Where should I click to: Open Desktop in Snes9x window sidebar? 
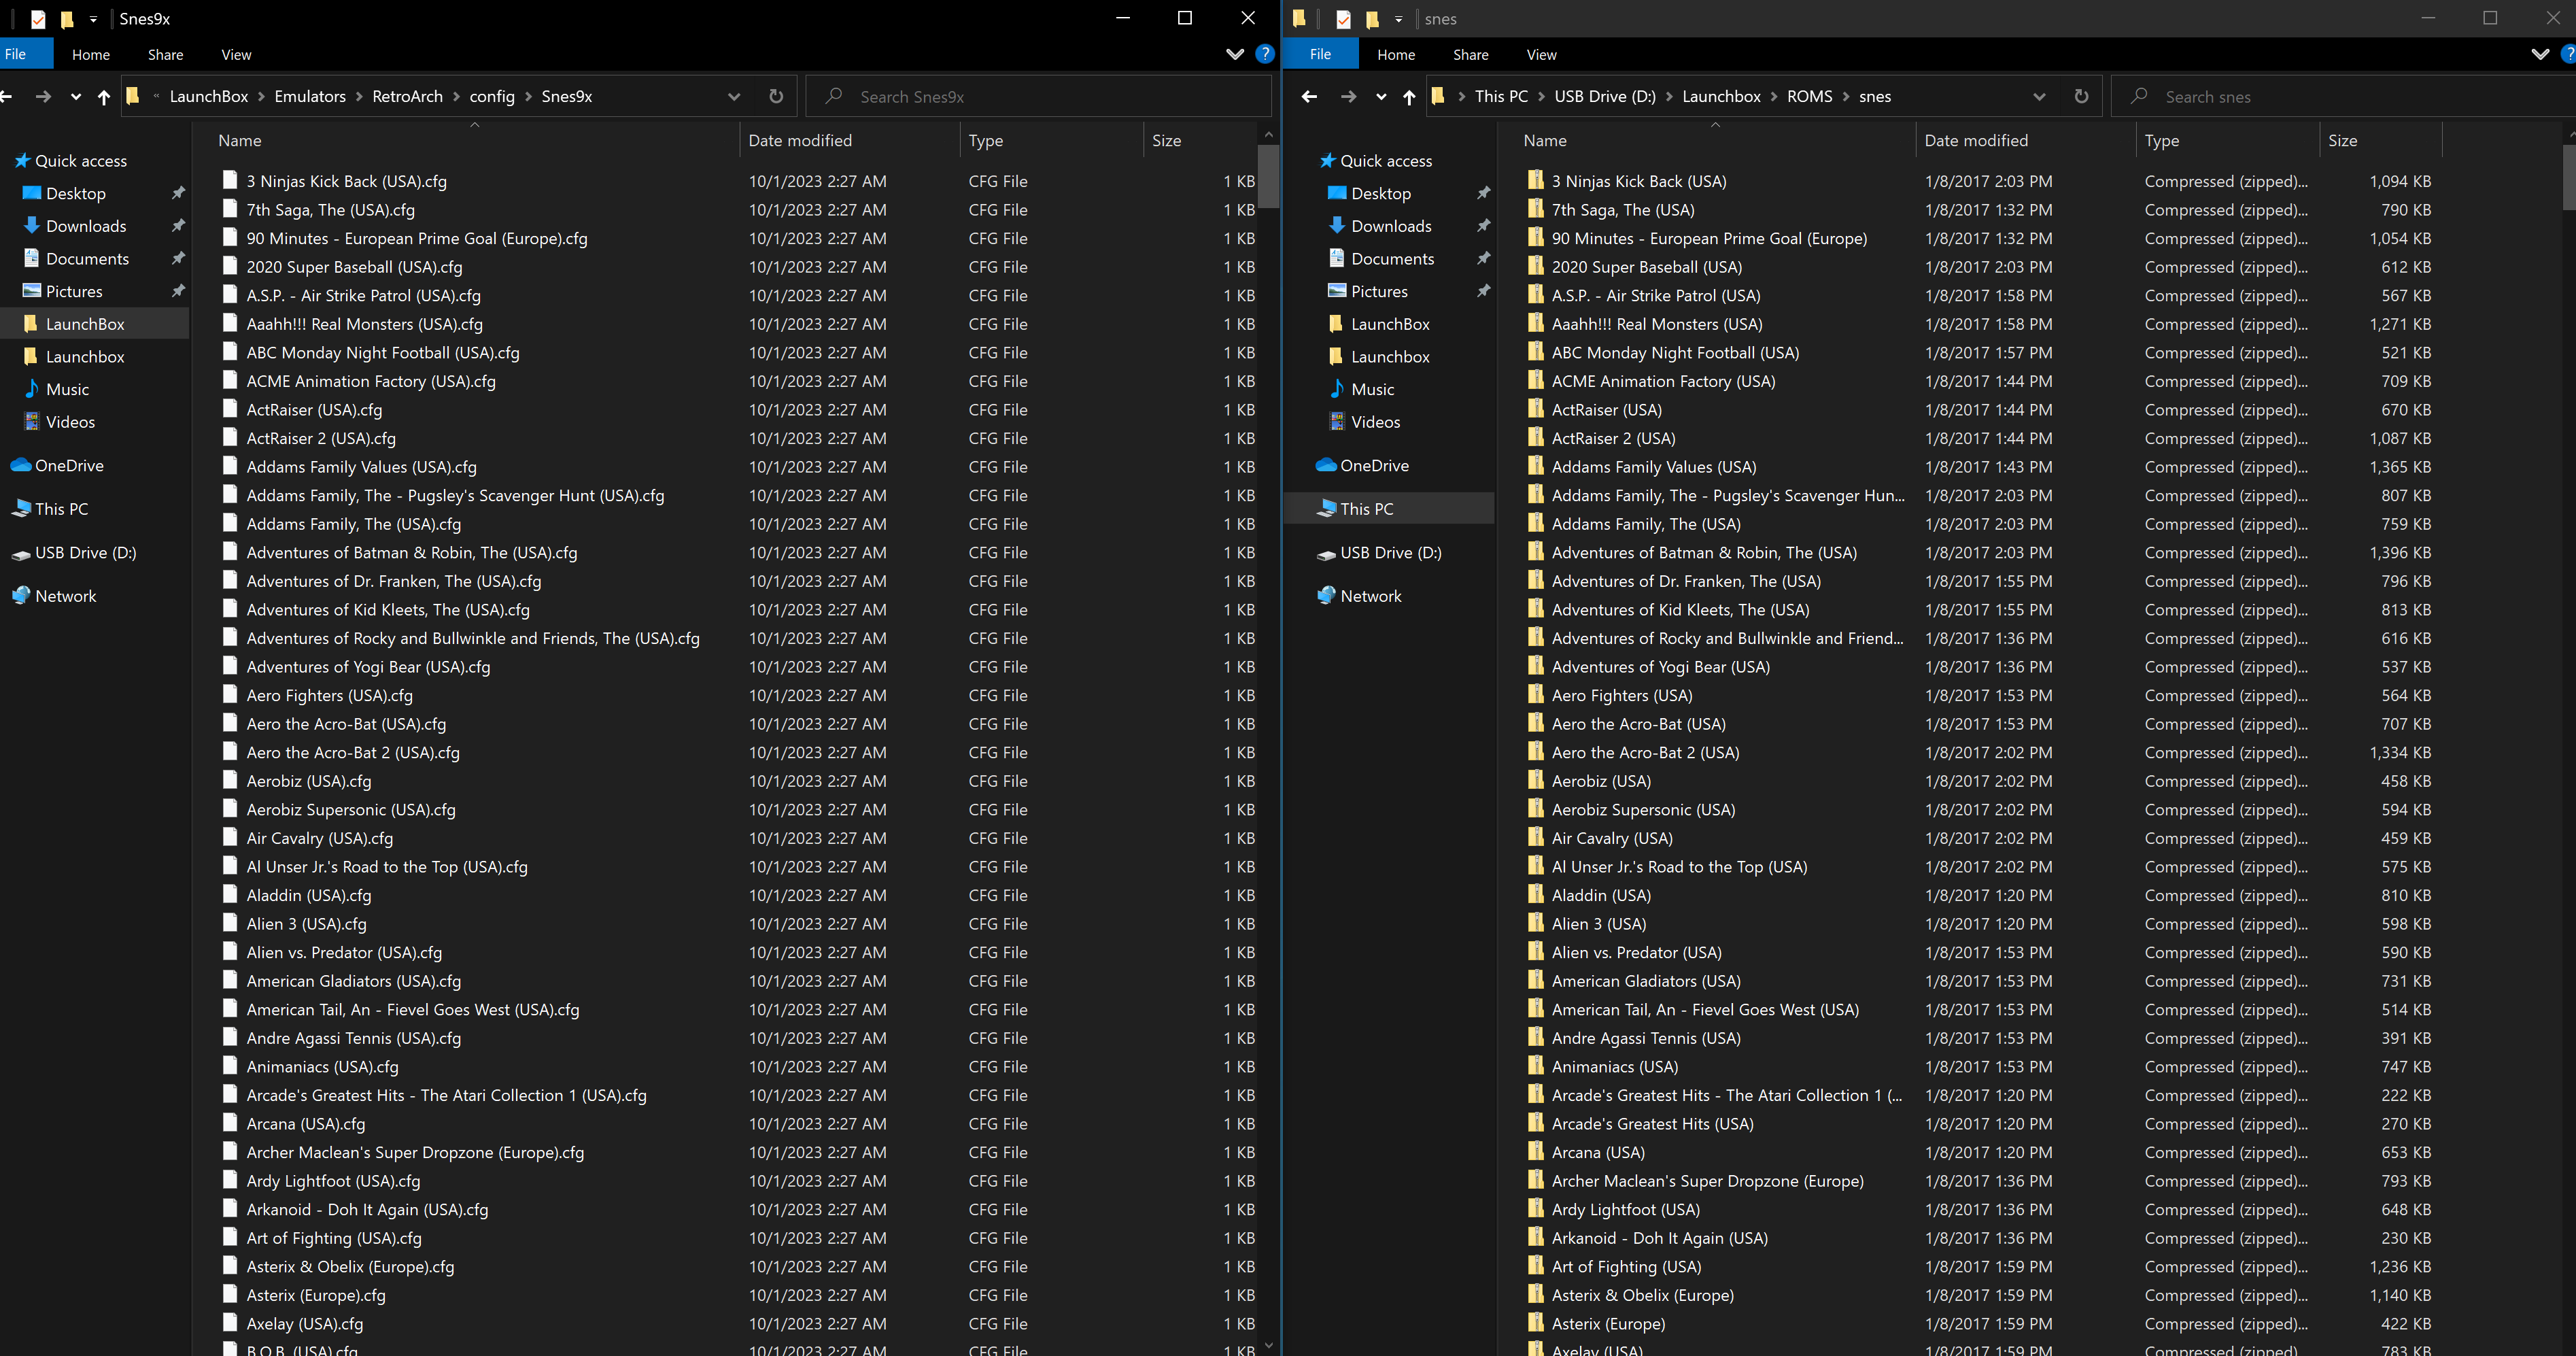(x=75, y=193)
